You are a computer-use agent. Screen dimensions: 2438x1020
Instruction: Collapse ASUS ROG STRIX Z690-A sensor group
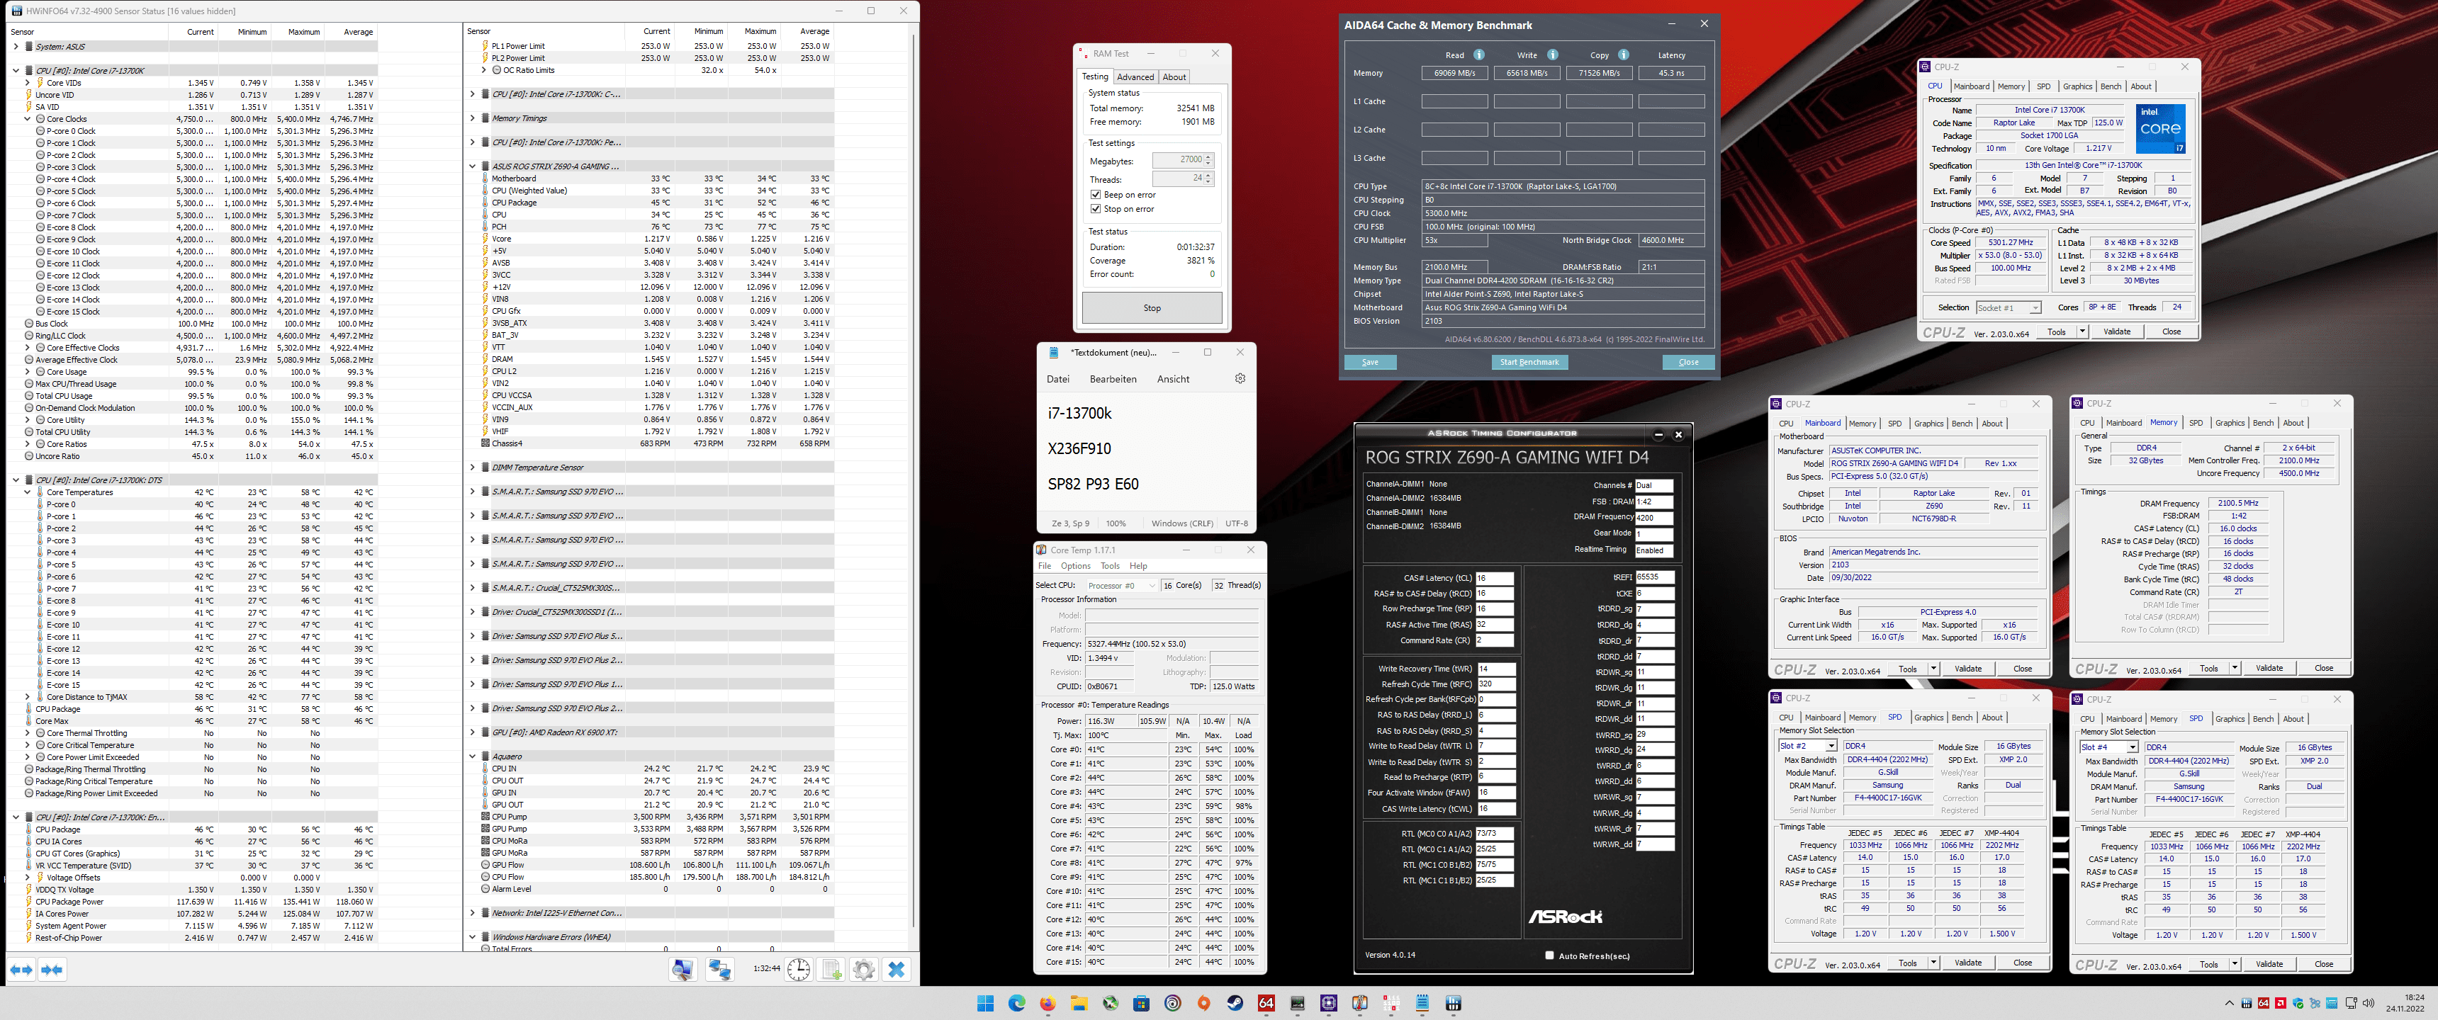tap(472, 166)
